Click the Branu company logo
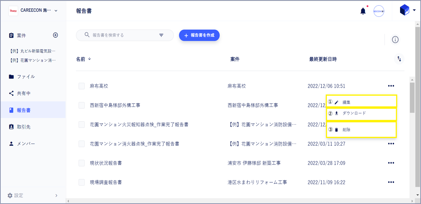 pyautogui.click(x=13, y=11)
